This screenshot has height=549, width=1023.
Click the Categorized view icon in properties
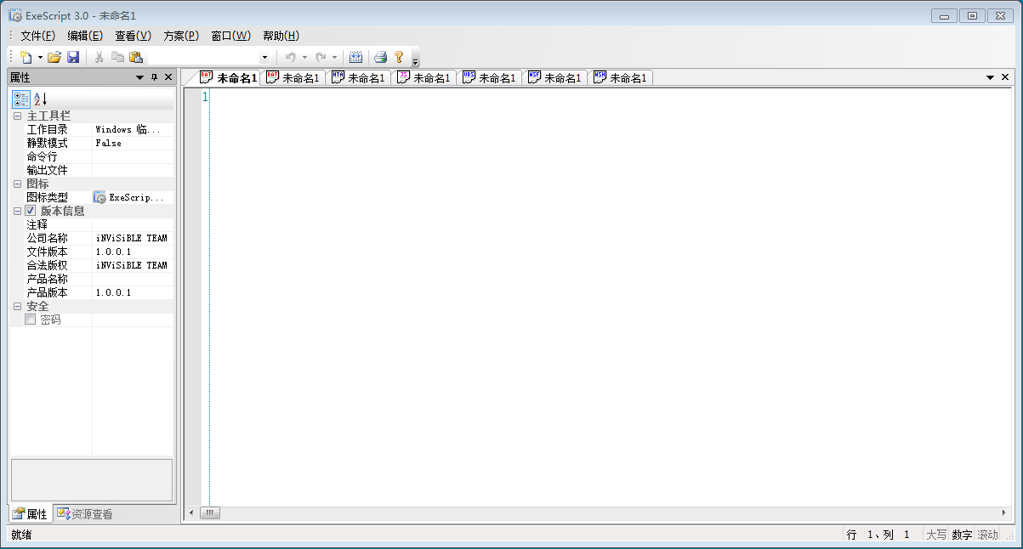(21, 99)
